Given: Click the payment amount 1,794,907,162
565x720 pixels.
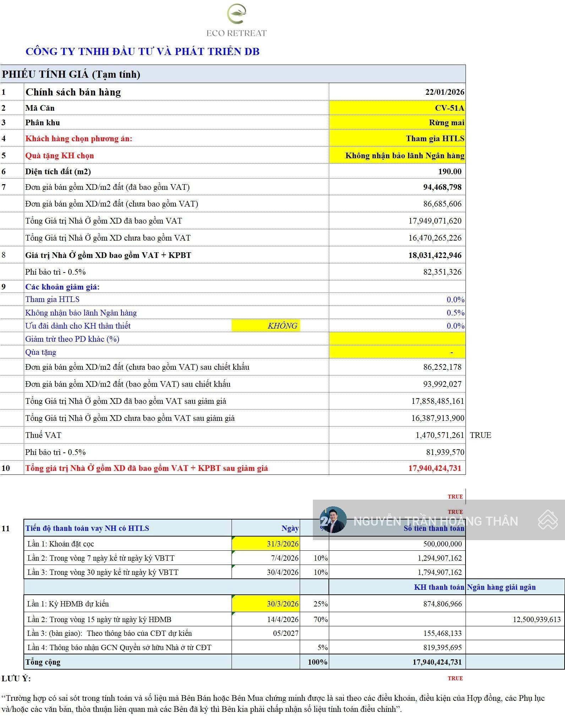Looking at the screenshot, I should (x=440, y=572).
